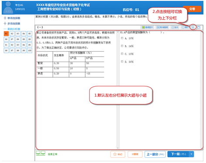
Task: Click the single-pane layout icon
Action: click(x=199, y=27)
